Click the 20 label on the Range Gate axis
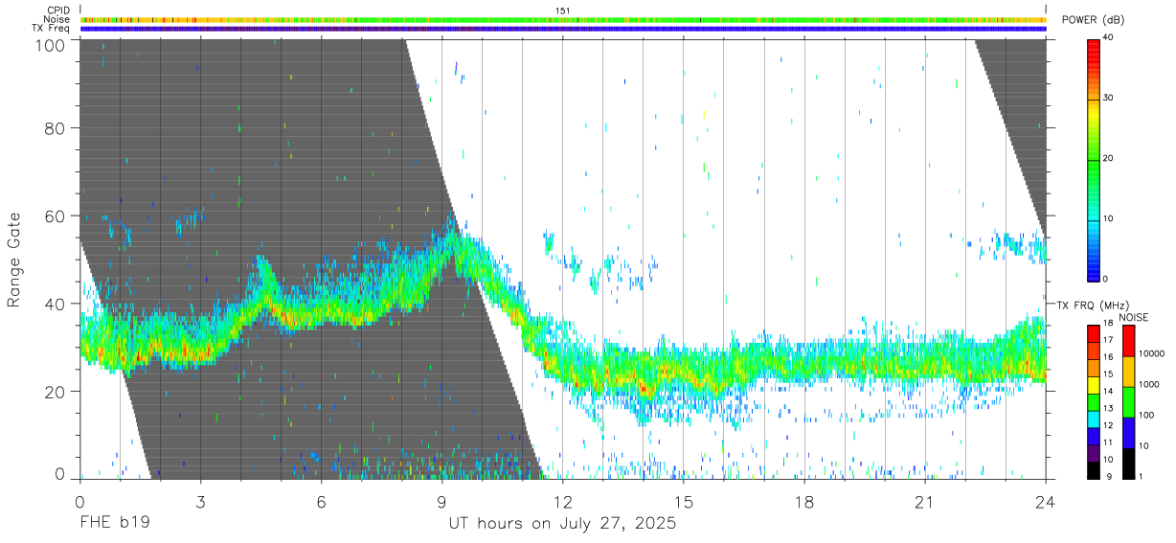This screenshot has width=1176, height=543. (55, 392)
